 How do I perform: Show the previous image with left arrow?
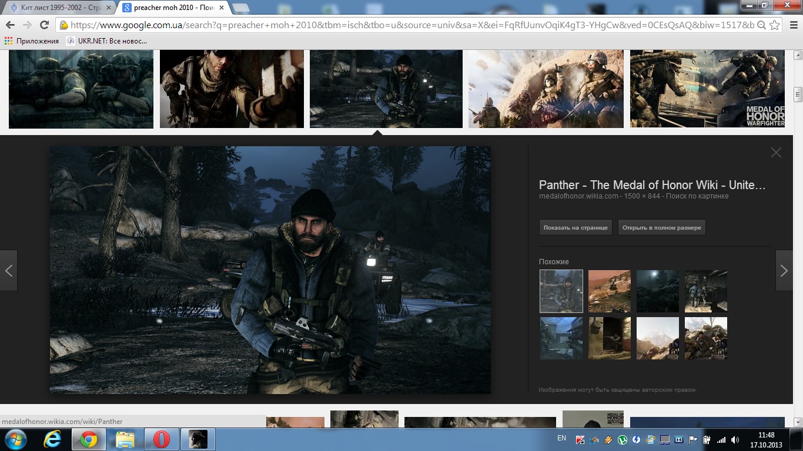[x=9, y=271]
